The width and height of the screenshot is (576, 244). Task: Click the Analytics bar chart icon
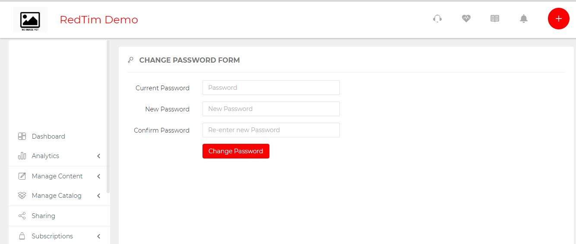(22, 156)
